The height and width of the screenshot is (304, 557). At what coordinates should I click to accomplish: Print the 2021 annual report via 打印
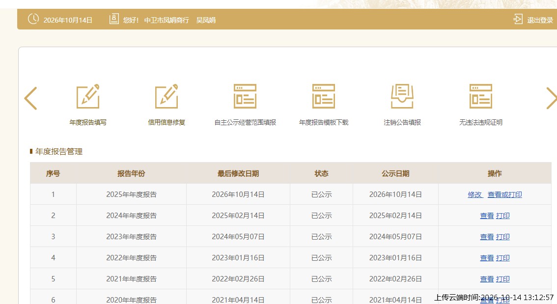click(502, 279)
